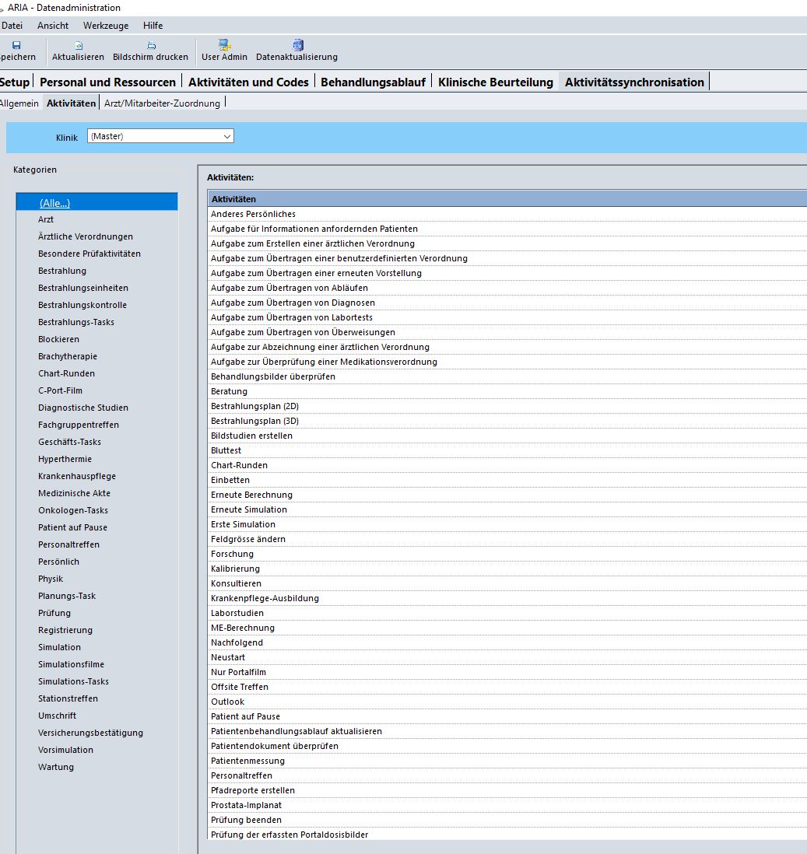Open the Arzt/Mitarbeiter-Zuordnung subtab
This screenshot has height=854, width=807.
pyautogui.click(x=162, y=103)
